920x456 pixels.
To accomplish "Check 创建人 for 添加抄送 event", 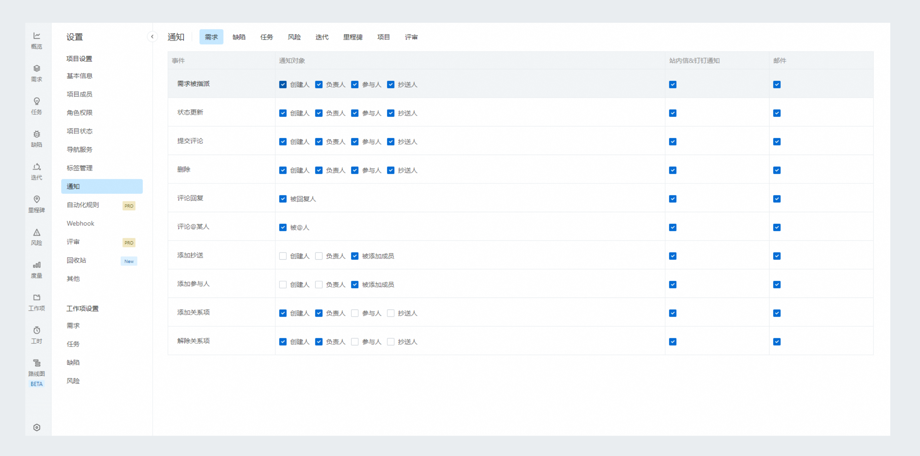I will pos(283,256).
